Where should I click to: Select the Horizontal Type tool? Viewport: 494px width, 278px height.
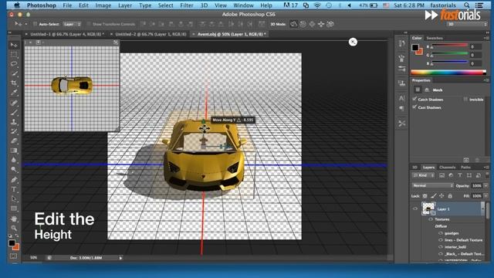point(14,189)
